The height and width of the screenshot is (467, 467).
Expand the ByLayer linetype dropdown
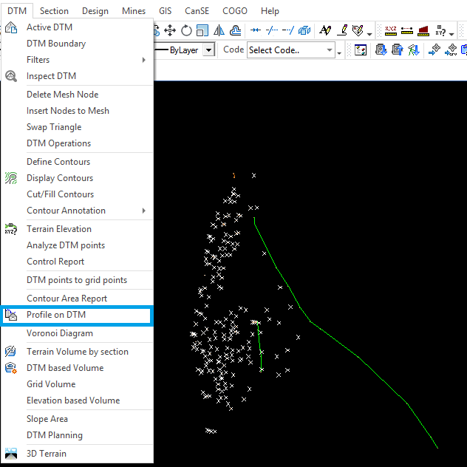[x=209, y=50]
